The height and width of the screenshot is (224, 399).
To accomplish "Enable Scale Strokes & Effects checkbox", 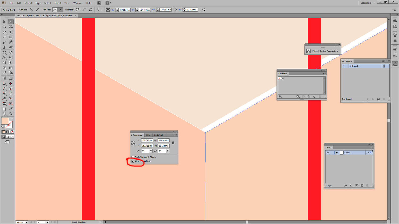I will pyautogui.click(x=133, y=157).
